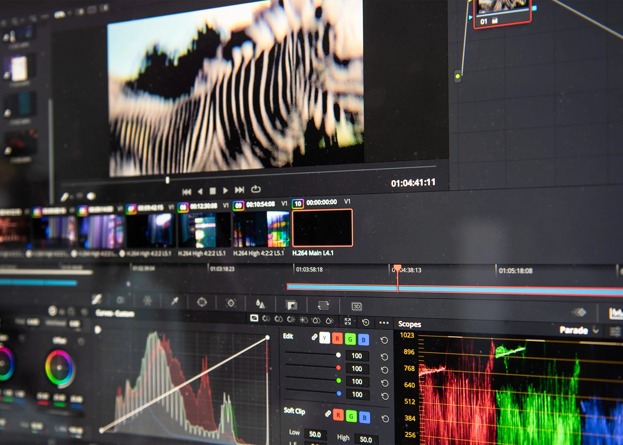
Task: Toggle the Soft Clip channel link icon
Action: click(x=328, y=414)
